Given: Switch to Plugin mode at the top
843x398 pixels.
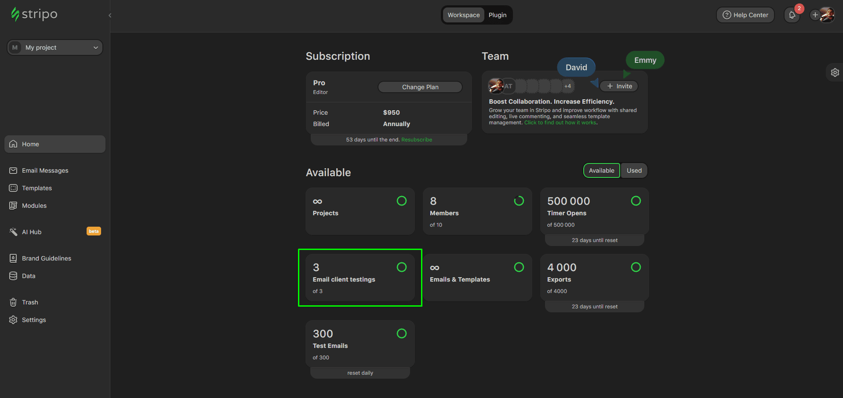Looking at the screenshot, I should coord(497,14).
